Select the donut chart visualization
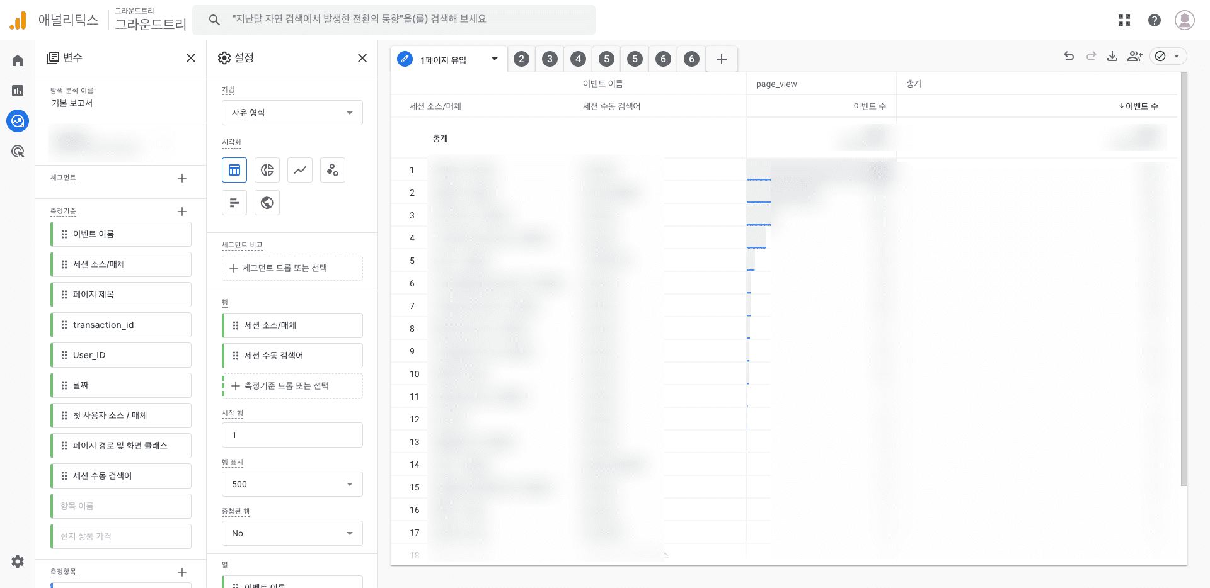This screenshot has width=1210, height=588. (x=267, y=170)
